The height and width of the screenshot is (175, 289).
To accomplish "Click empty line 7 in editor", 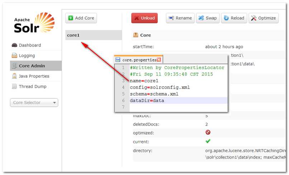I will pos(179,107).
